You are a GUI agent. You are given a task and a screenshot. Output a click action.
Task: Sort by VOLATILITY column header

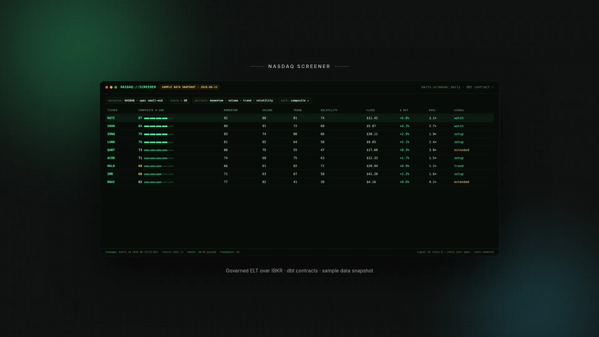pyautogui.click(x=329, y=110)
